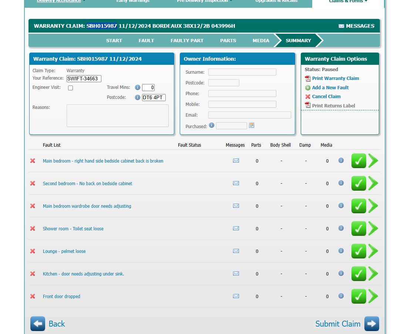Remove the Main bedroom wardrobe door fault
Screen dimensions: 401x334
[33, 206]
